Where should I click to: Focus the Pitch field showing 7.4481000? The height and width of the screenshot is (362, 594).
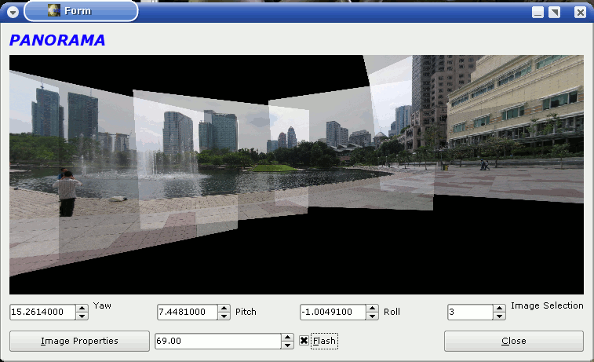(x=188, y=312)
